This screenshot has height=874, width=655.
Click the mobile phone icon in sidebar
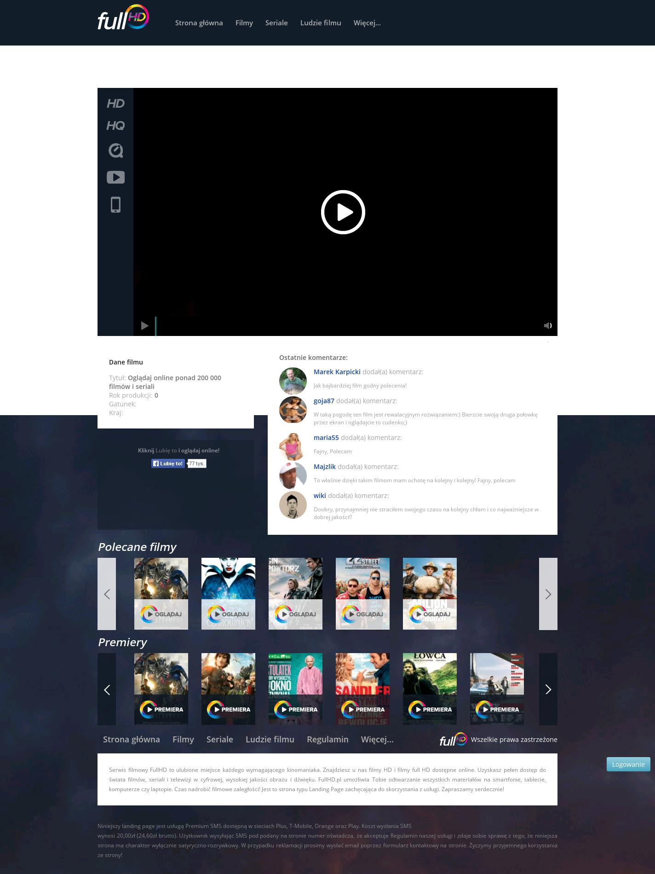tap(115, 205)
